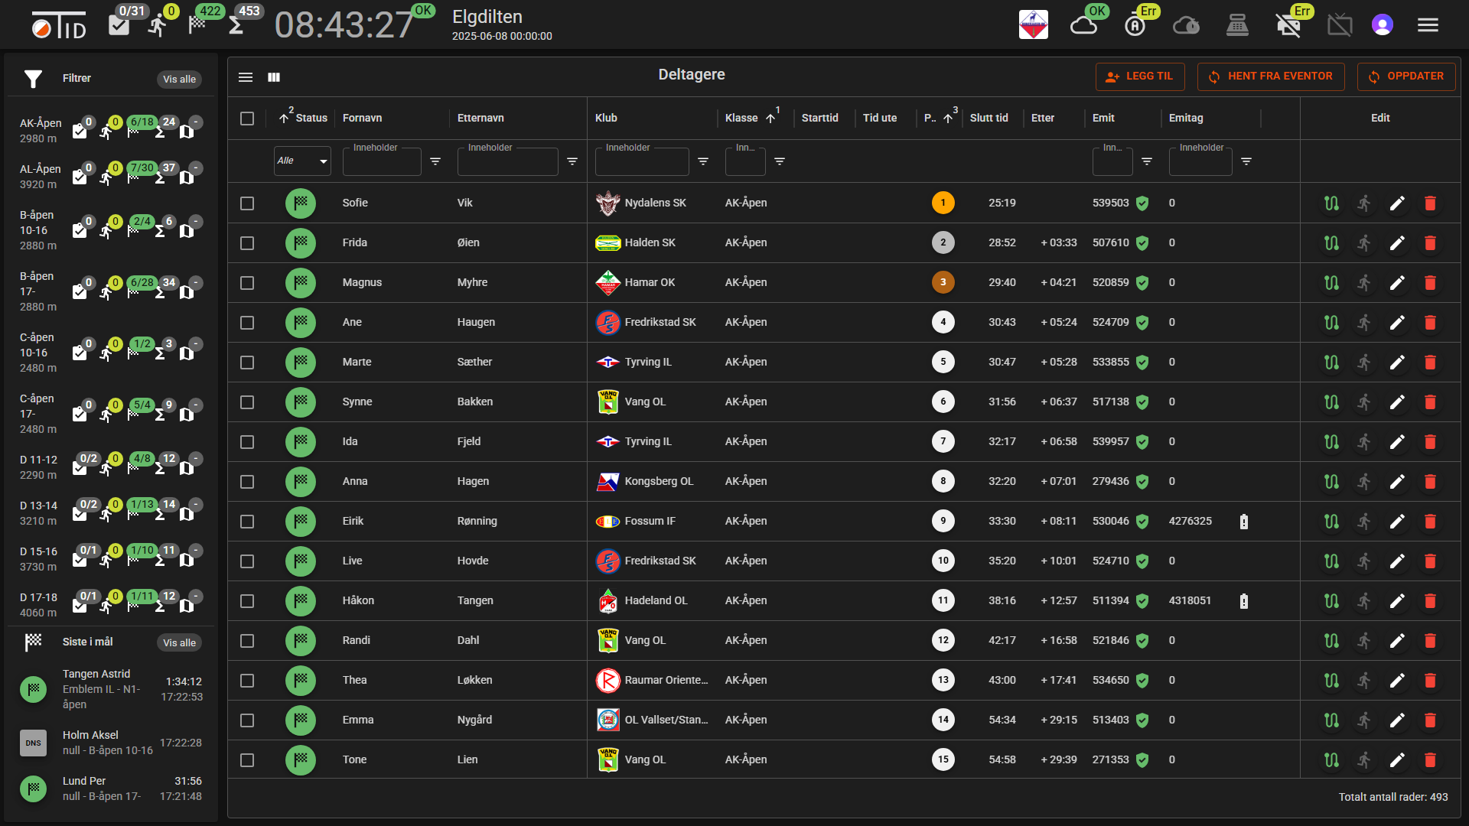
Task: Open the table menu beside column icon
Action: (x=246, y=77)
